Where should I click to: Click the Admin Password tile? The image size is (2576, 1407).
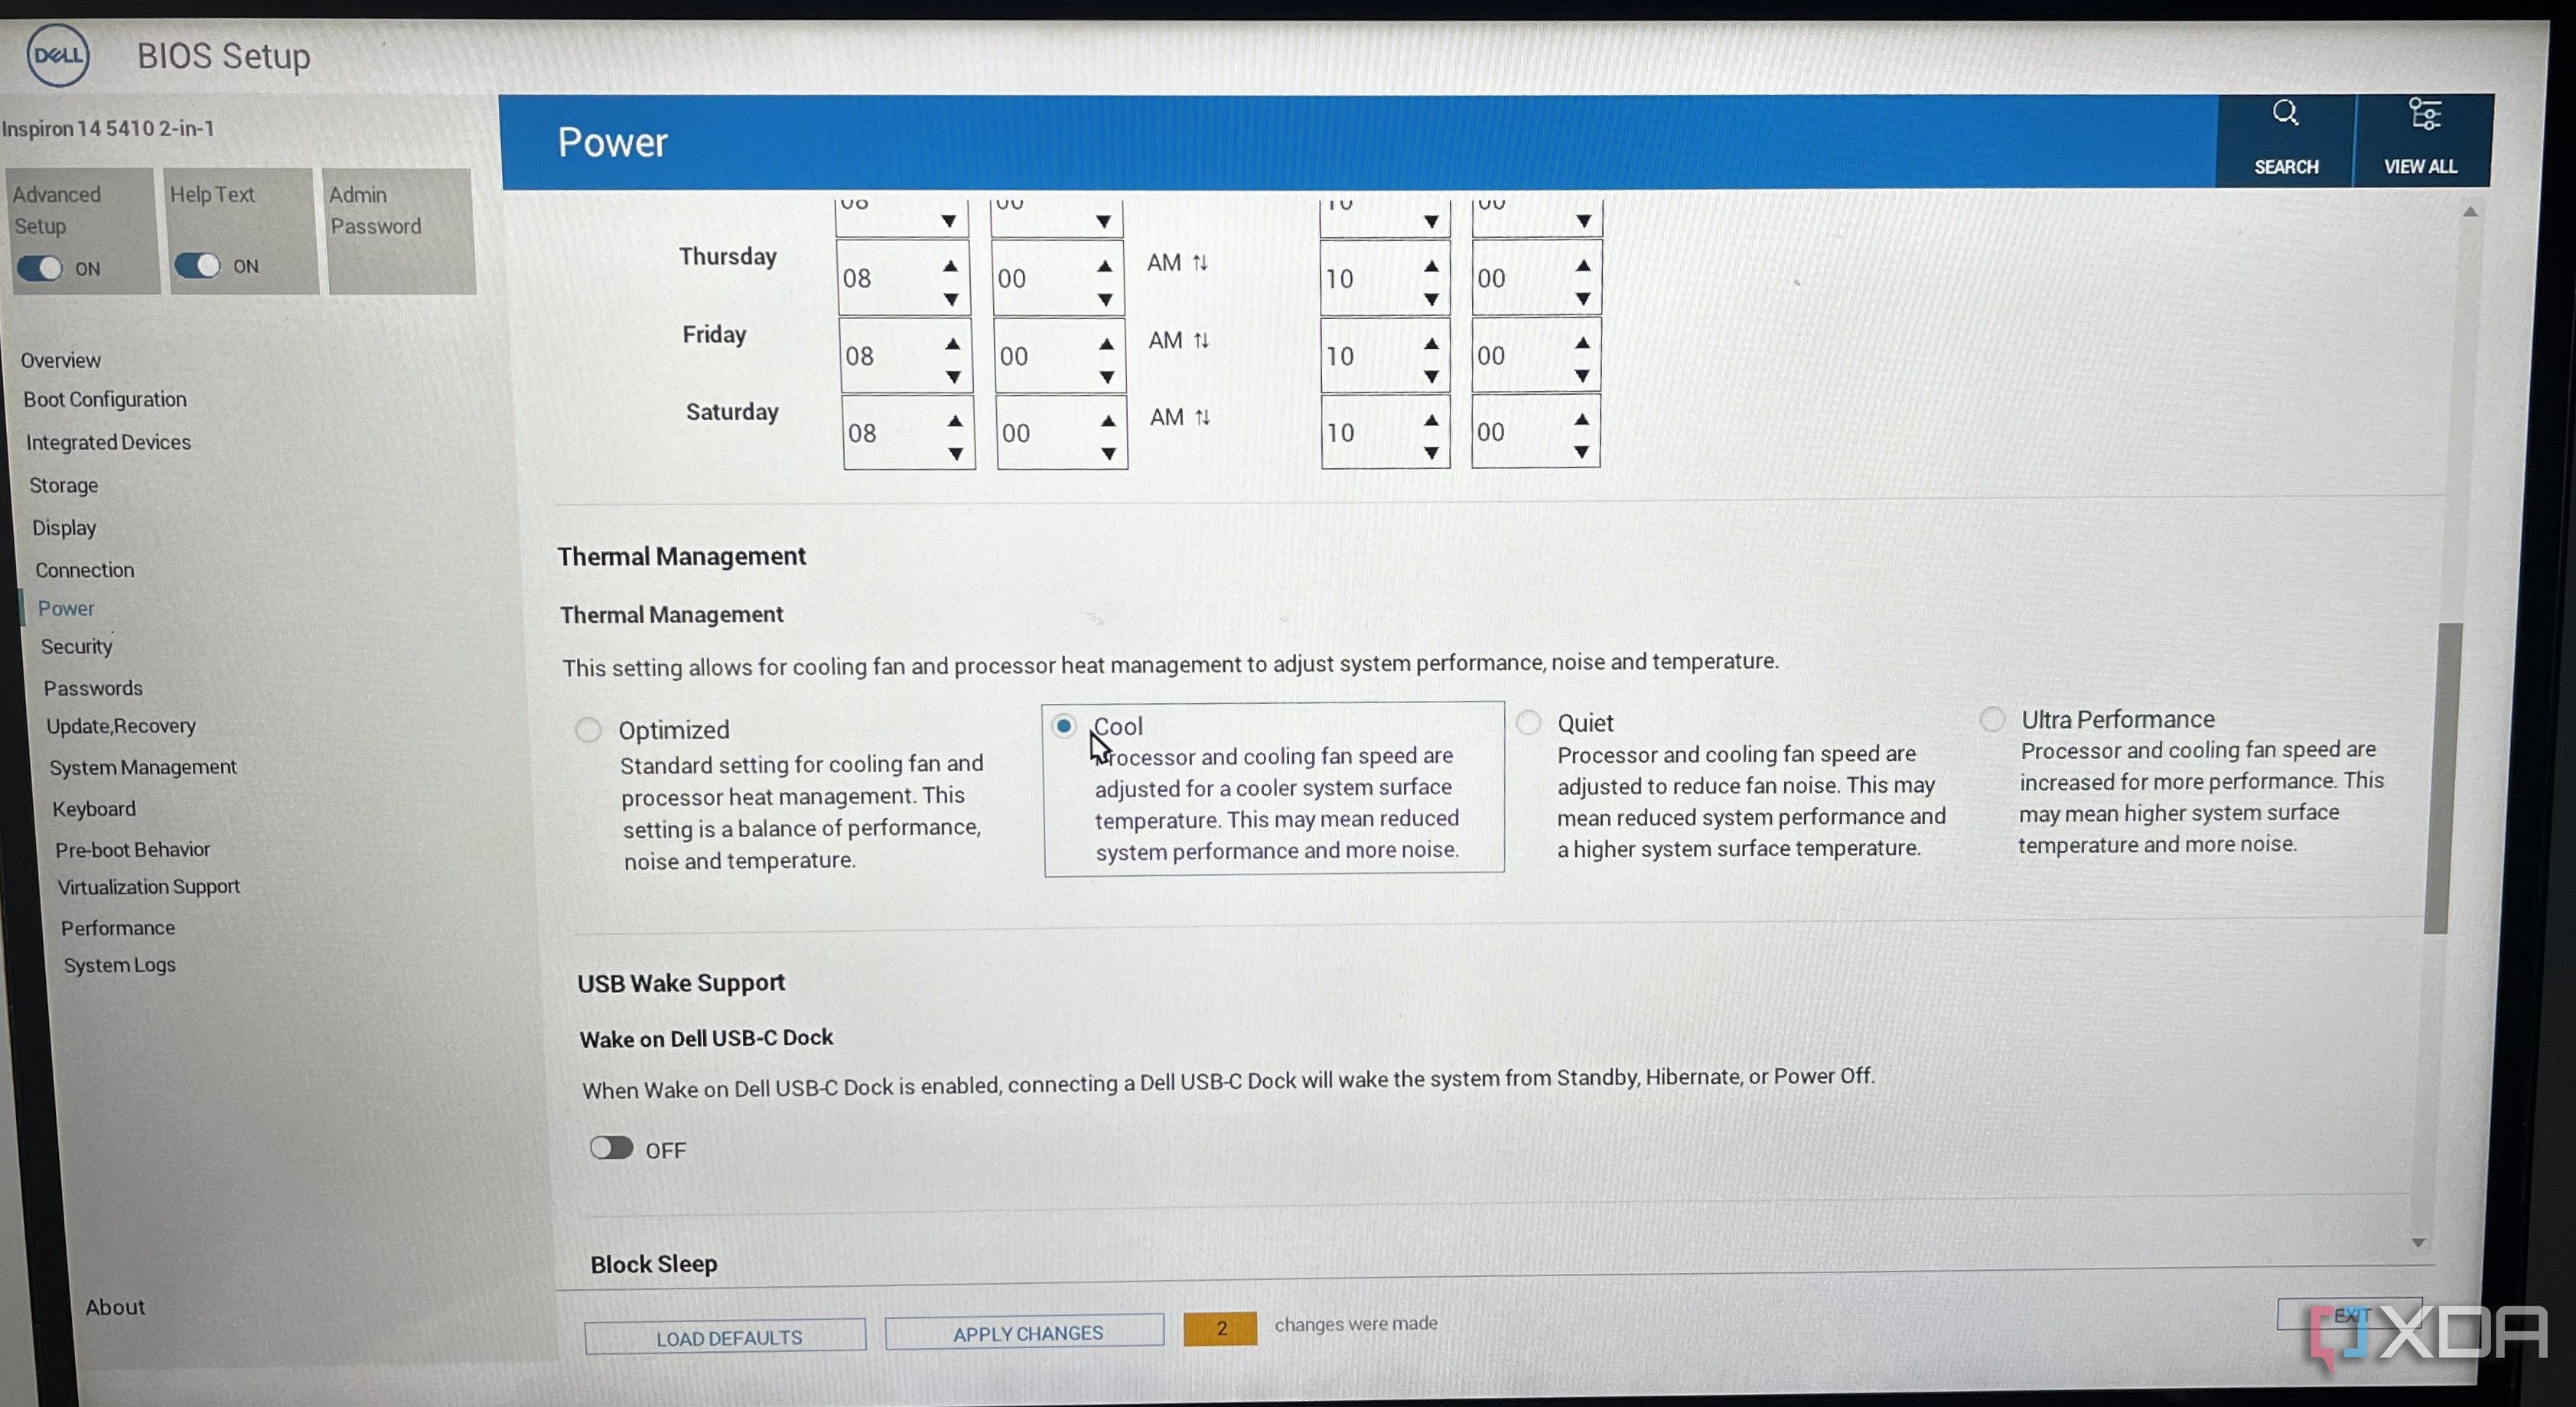402,231
